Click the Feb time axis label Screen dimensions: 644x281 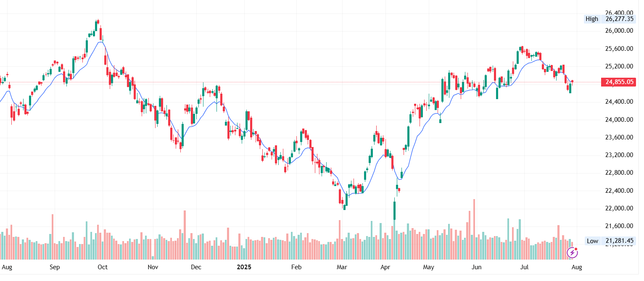click(297, 267)
